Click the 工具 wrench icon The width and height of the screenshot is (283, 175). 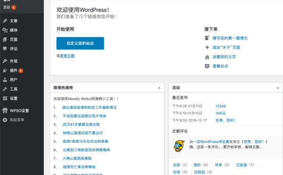click(5, 89)
